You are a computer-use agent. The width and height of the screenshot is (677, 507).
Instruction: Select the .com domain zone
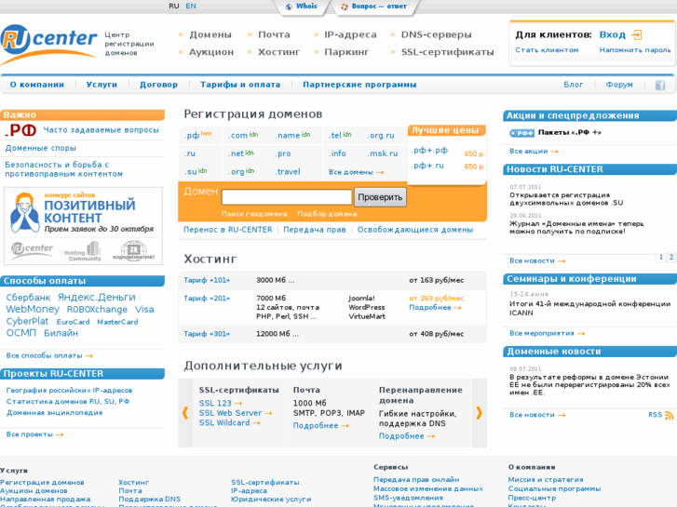[x=237, y=136]
